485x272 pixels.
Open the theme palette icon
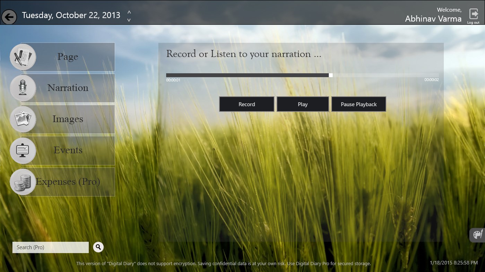(x=477, y=235)
